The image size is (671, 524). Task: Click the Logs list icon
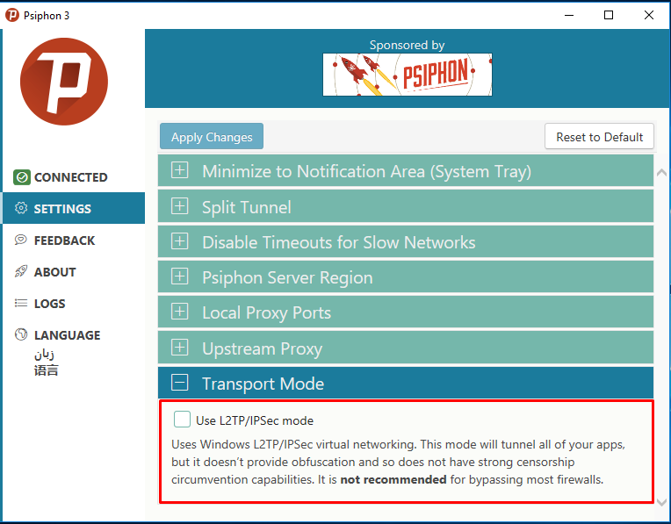click(x=21, y=304)
